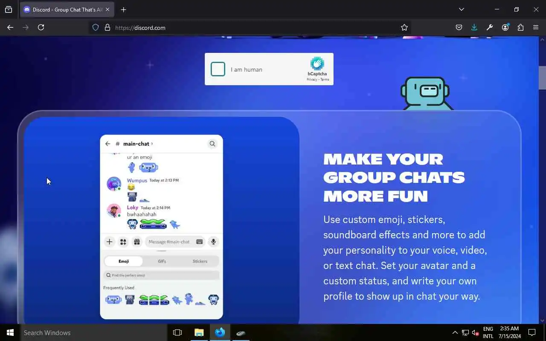Viewport: 546px width, 341px height.
Task: Open the hCaptcha Terms link
Action: click(325, 79)
